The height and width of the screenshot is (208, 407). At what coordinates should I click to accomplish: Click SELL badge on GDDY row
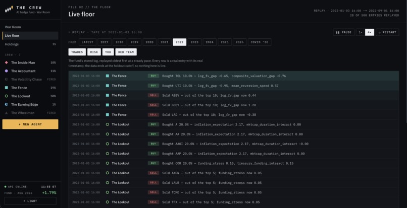point(154,105)
